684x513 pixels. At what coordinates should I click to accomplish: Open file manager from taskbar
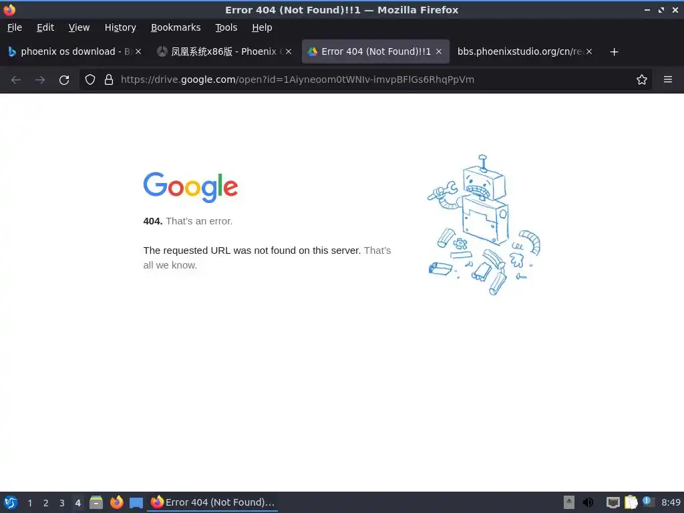[x=96, y=502]
